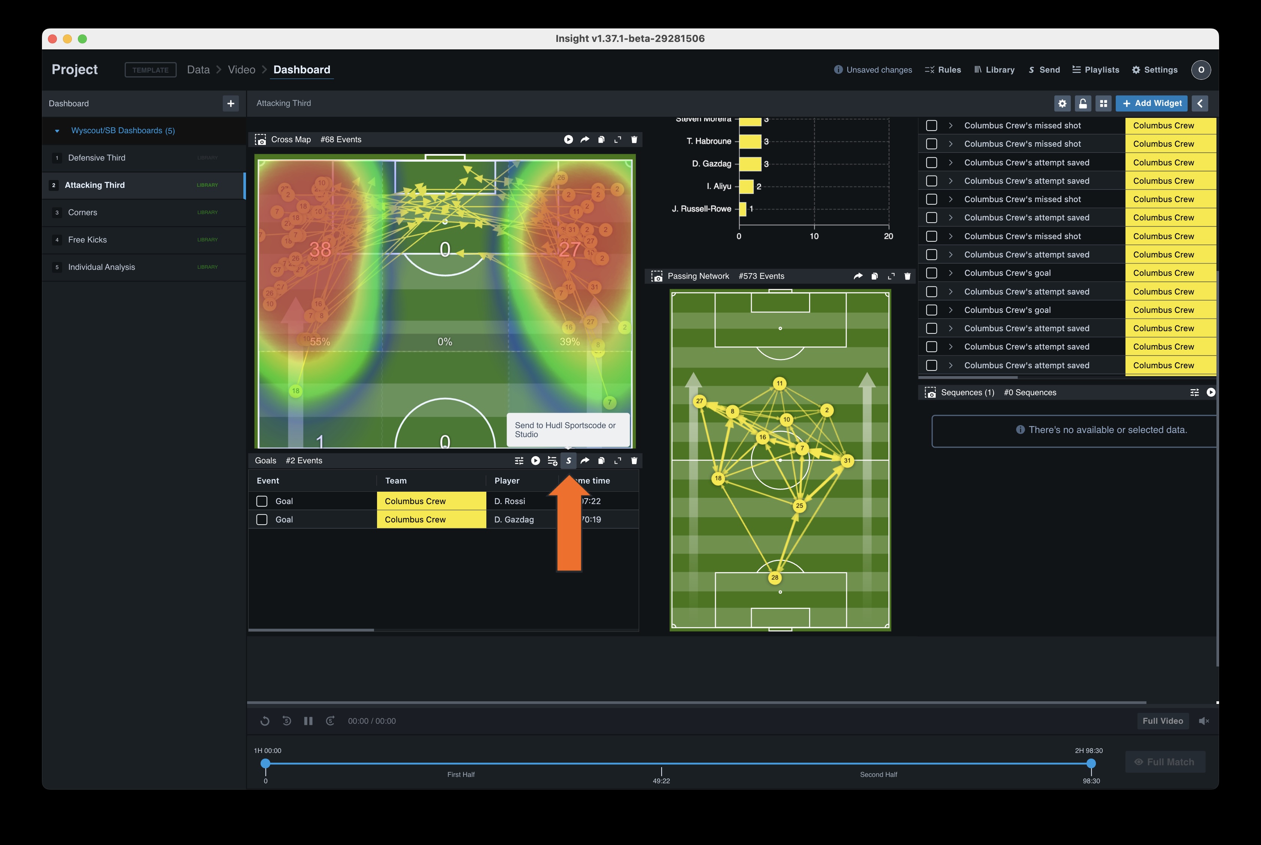Open grid layout icon in dashboard toolbar
1261x845 pixels.
coord(1103,103)
